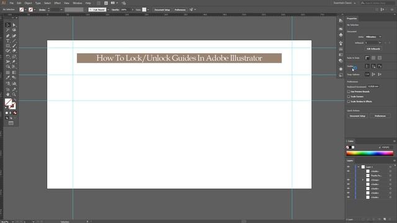Open the Units dropdown
This screenshot has height=223, width=397.
click(373, 37)
